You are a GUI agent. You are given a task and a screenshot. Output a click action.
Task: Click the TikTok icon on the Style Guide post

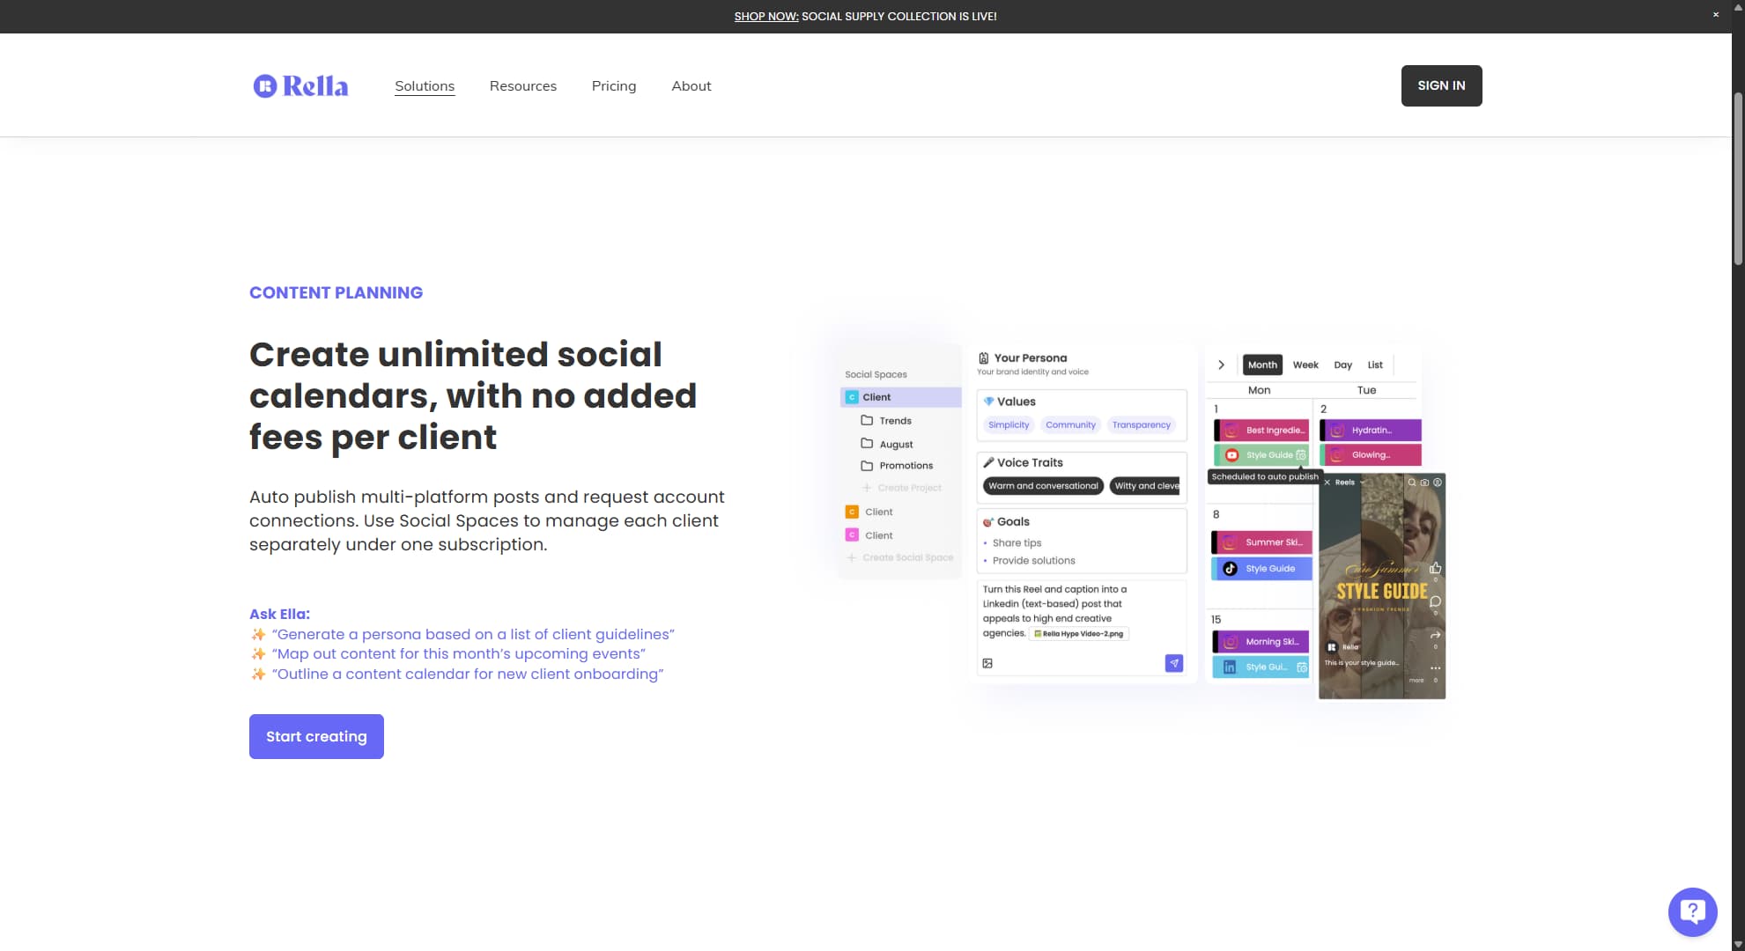pyautogui.click(x=1229, y=568)
